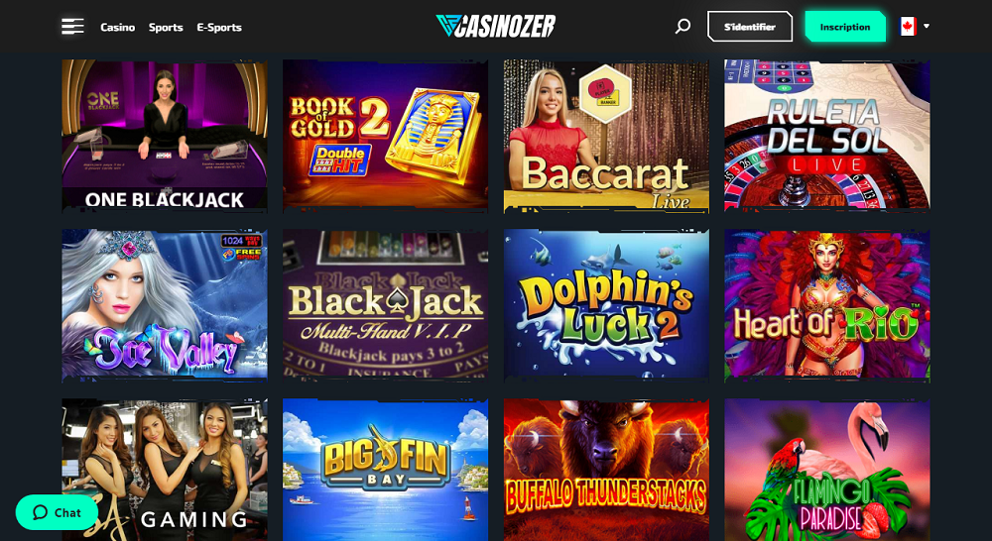This screenshot has height=541, width=992.
Task: Open the live Chat widget
Action: point(57,512)
